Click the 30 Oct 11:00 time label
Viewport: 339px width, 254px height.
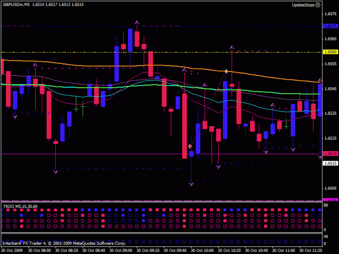[x=284, y=250]
